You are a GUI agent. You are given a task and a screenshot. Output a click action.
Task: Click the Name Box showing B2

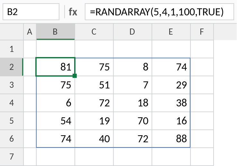(x=31, y=12)
